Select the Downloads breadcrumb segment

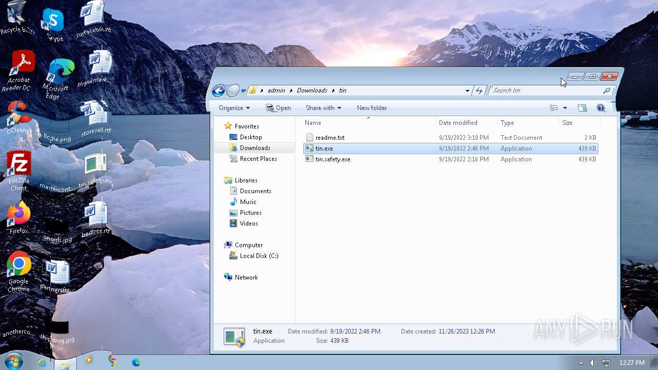pos(312,90)
